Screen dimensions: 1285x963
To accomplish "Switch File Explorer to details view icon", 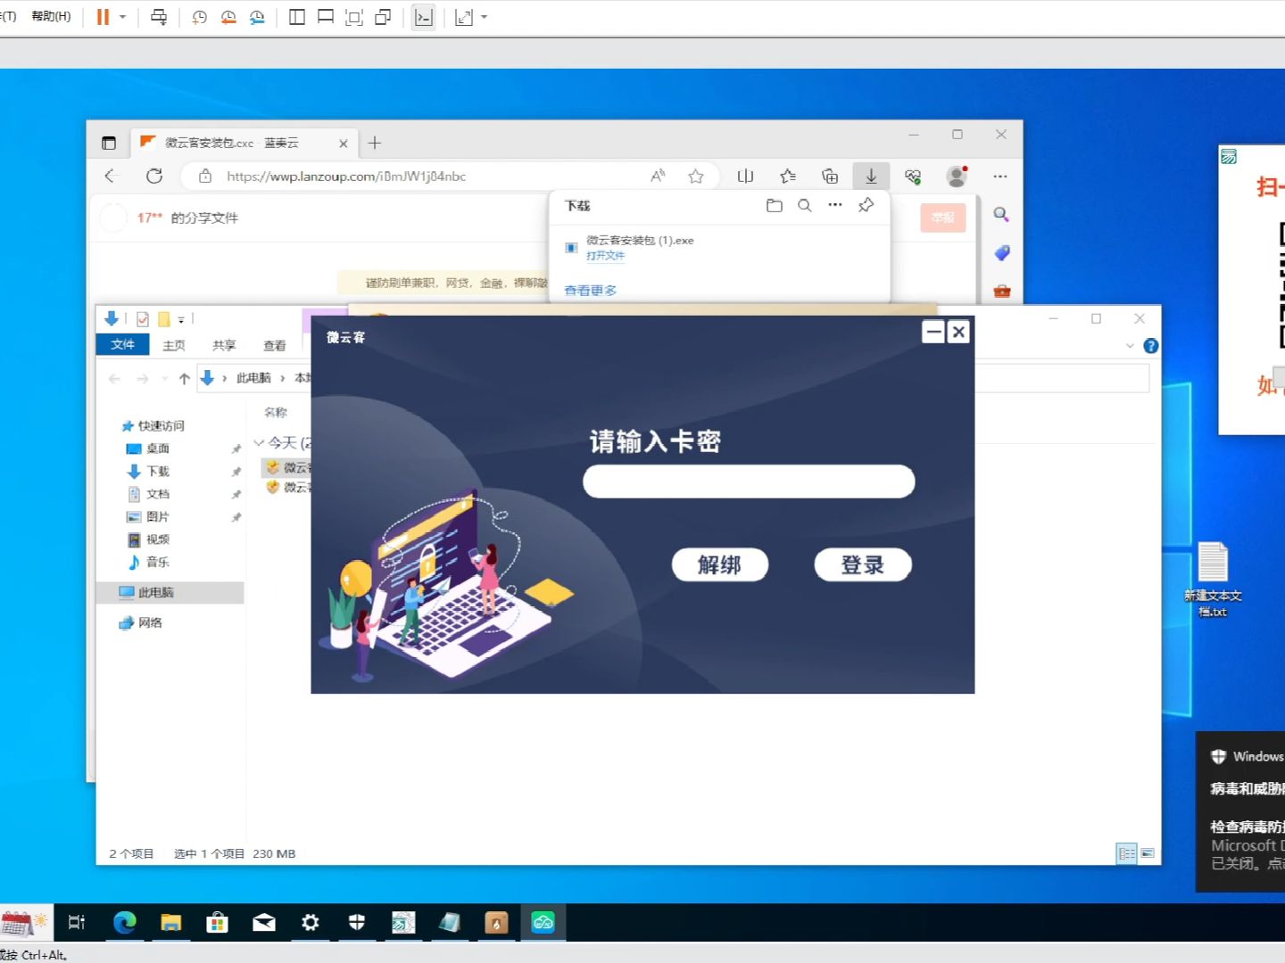I will (x=1127, y=853).
